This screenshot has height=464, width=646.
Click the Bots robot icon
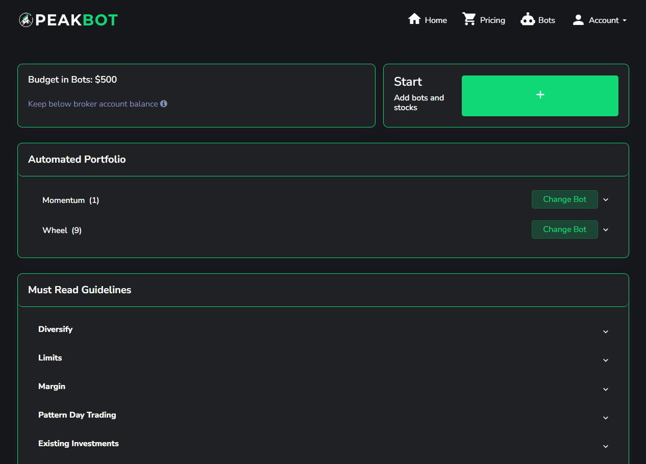[528, 20]
